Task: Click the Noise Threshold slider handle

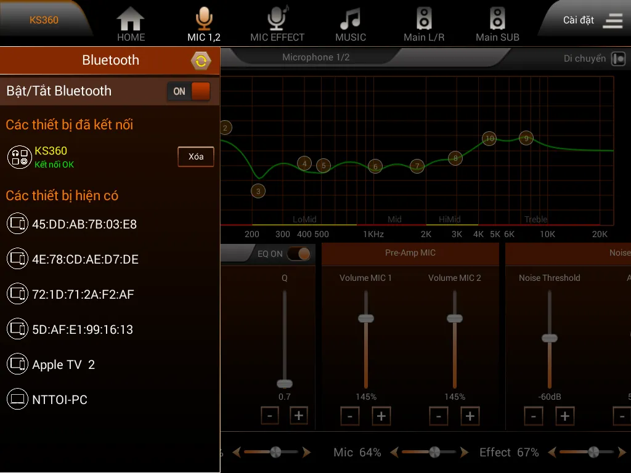Action: pyautogui.click(x=550, y=338)
